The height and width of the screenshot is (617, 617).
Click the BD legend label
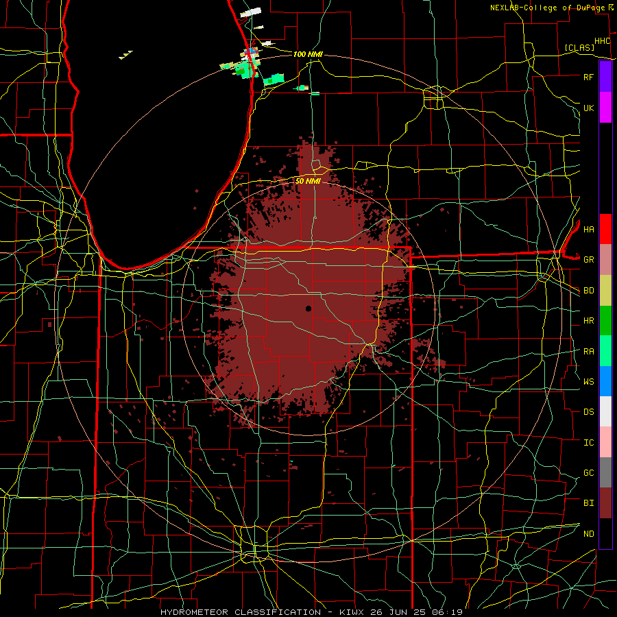(588, 291)
